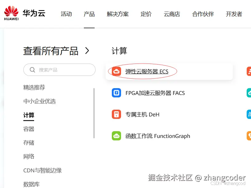The image size is (251, 188).
Task: Click the magnifier search icon
Action: coord(32,70)
